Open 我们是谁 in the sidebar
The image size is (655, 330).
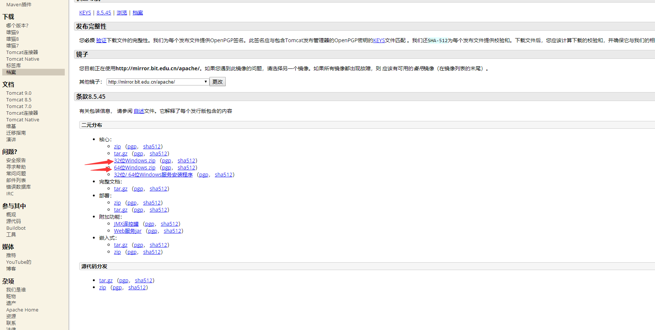(16, 290)
